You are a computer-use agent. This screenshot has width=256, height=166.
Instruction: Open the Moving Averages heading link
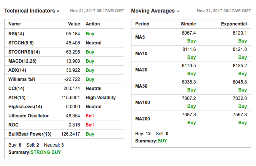[x=153, y=11]
